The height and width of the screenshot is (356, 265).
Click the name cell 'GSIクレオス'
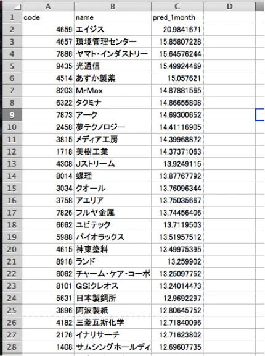113,286
